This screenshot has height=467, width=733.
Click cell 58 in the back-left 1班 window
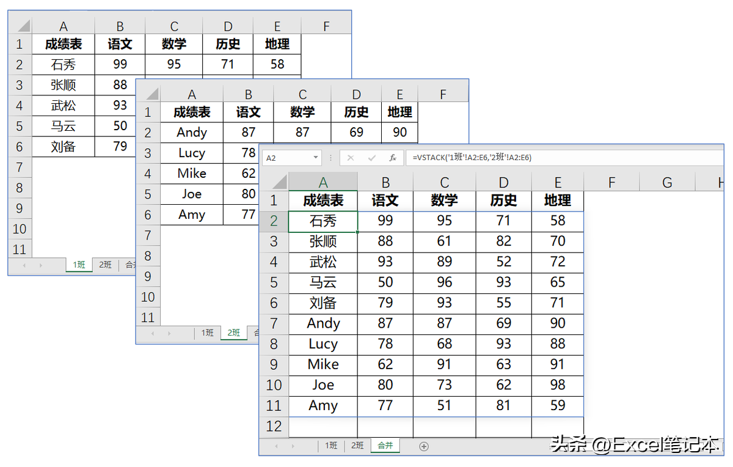pyautogui.click(x=277, y=64)
